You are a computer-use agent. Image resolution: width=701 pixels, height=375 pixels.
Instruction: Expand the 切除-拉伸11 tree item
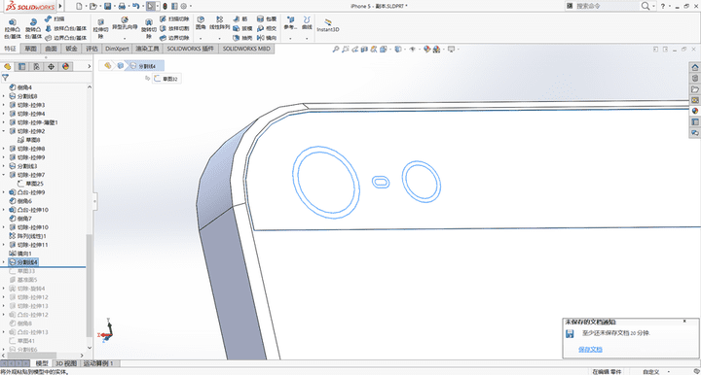tap(4, 245)
